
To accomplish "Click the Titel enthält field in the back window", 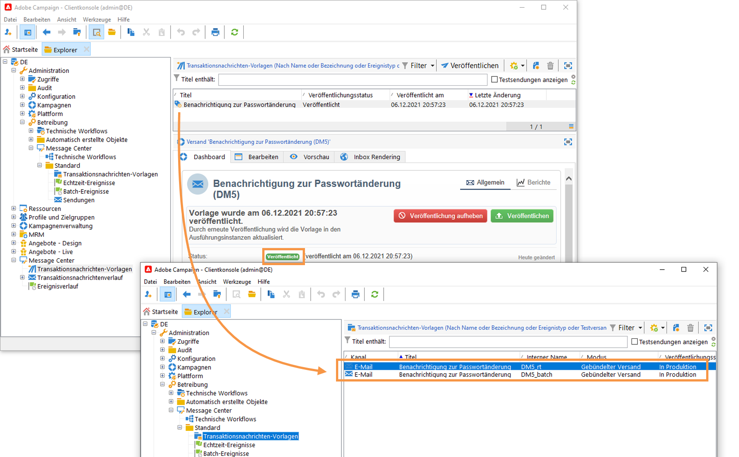I will 353,80.
